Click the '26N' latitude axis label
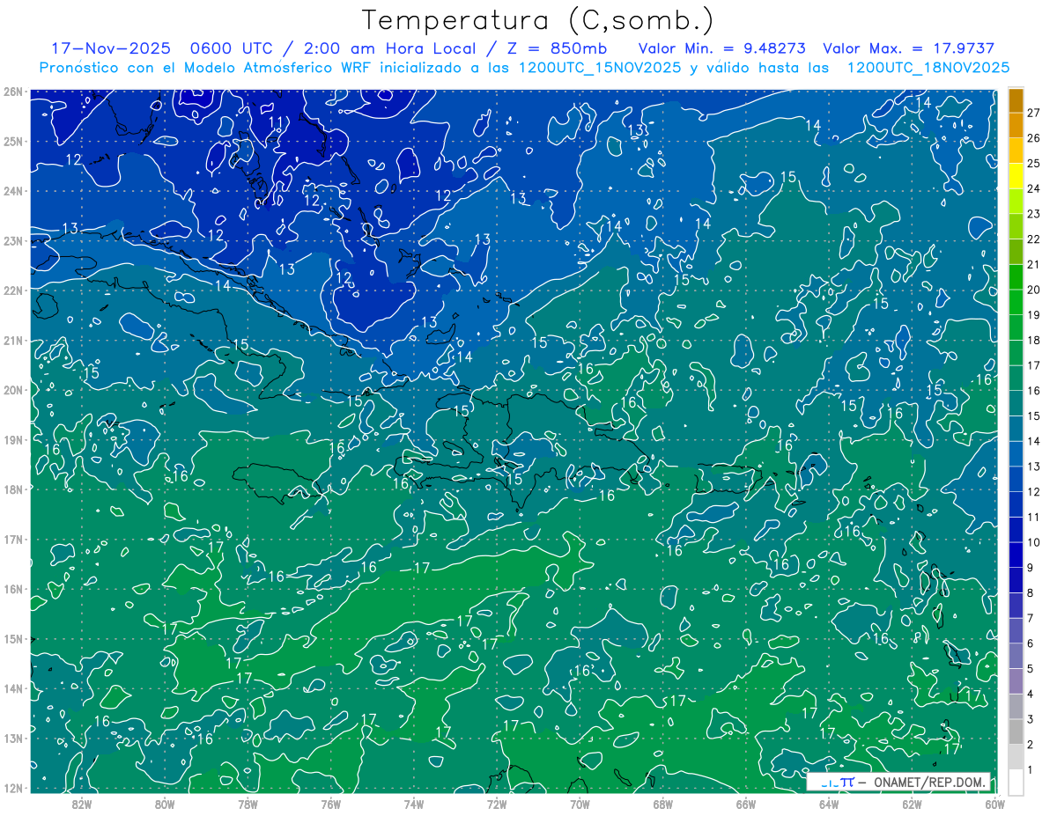1057x816 pixels. [14, 92]
